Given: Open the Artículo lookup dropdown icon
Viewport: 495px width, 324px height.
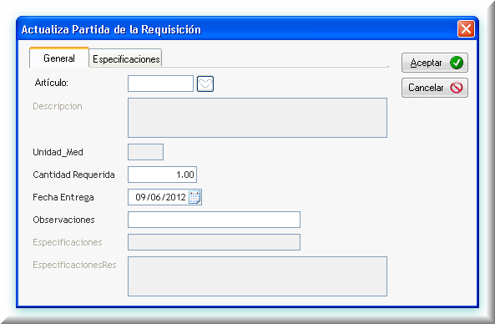Looking at the screenshot, I should [205, 84].
